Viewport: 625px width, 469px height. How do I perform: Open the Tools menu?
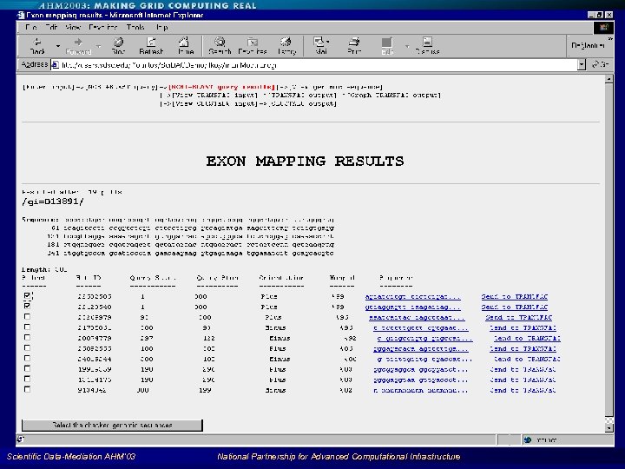(x=135, y=27)
